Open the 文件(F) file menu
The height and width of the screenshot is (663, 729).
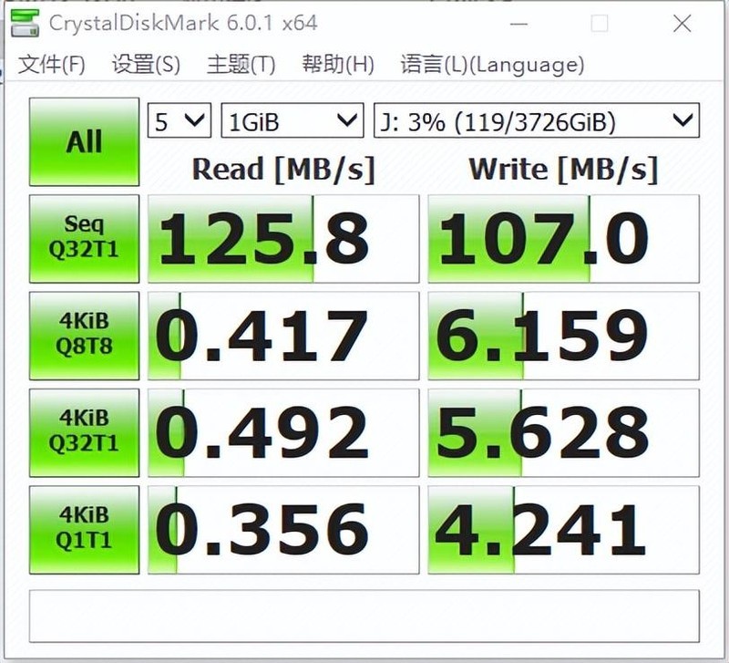click(x=54, y=65)
